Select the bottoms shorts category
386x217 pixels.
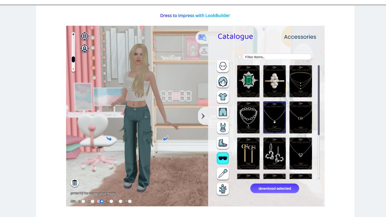(223, 112)
